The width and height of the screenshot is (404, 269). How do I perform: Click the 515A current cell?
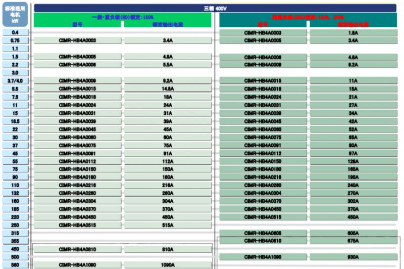[168, 225]
